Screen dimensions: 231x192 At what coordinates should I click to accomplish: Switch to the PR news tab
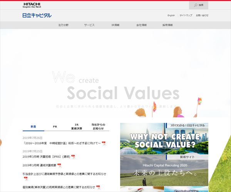(55, 126)
